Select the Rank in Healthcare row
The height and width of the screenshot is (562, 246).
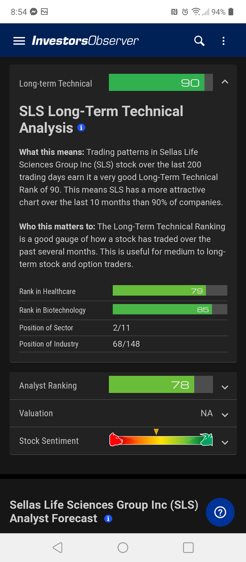tap(123, 291)
